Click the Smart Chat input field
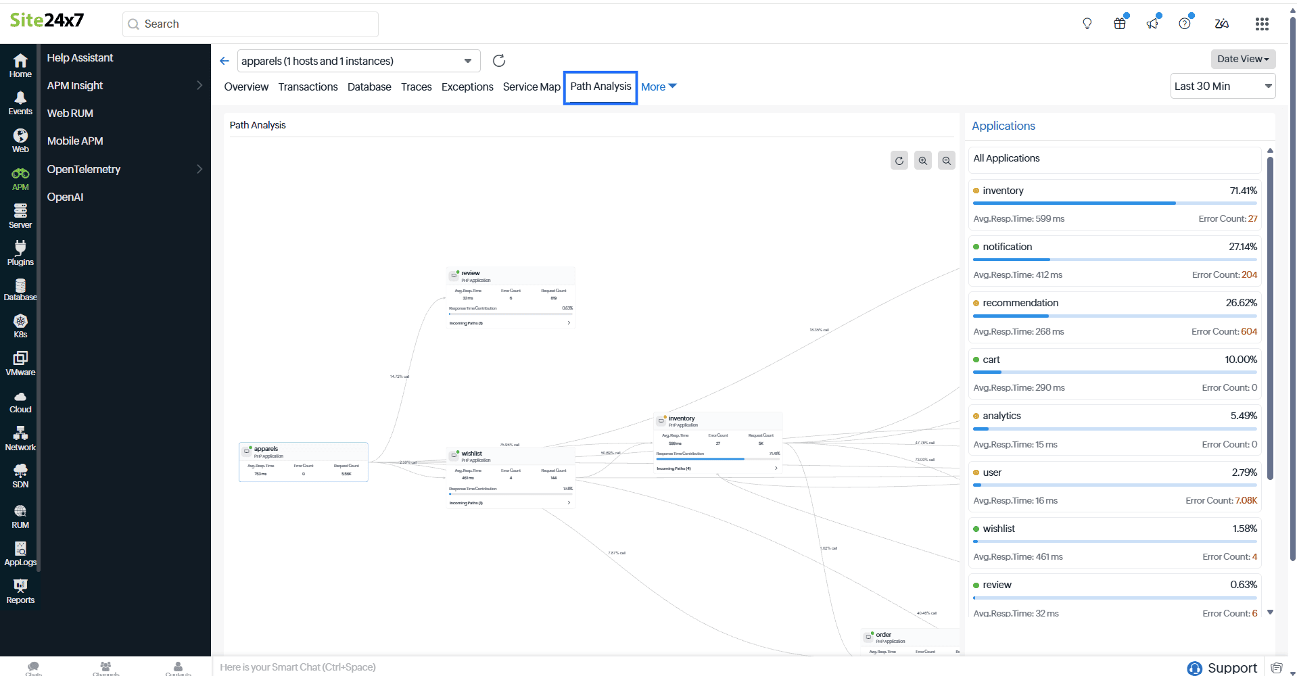The width and height of the screenshot is (1297, 676). pos(473,667)
